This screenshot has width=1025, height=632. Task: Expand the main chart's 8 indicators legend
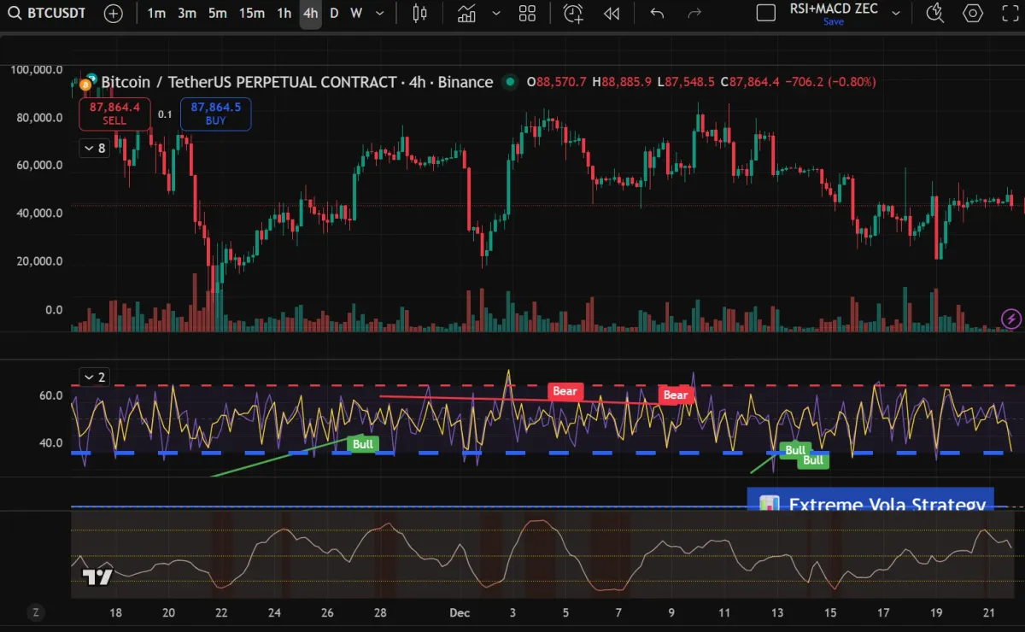[x=93, y=148]
